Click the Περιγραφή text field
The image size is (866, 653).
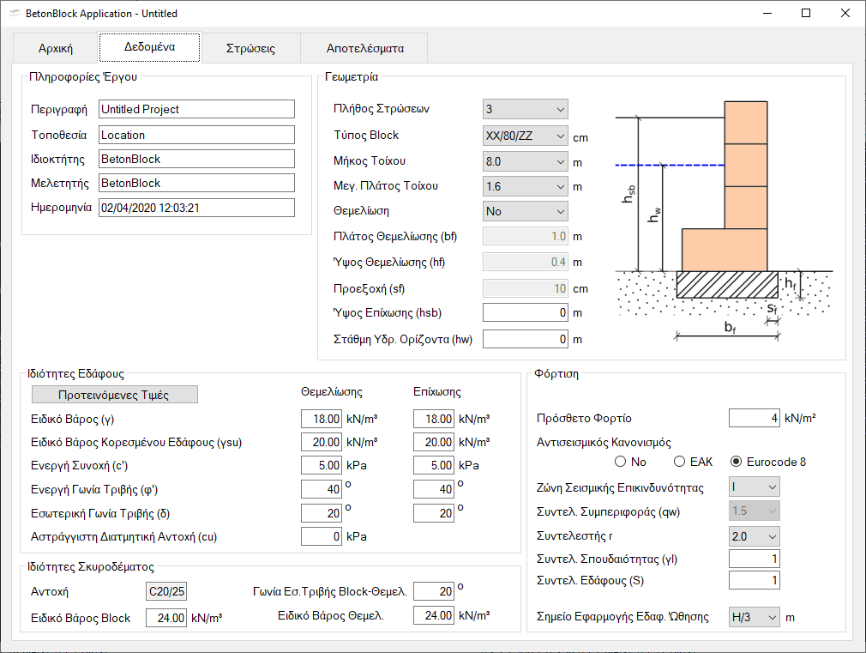[196, 109]
